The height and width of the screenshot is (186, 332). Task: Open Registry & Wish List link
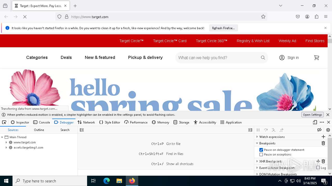pyautogui.click(x=253, y=41)
